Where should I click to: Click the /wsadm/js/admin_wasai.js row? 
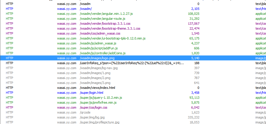point(133,43)
